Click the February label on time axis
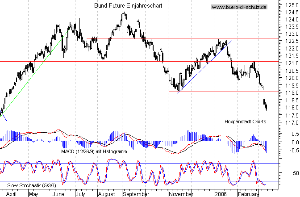The image size is (300, 197). point(247,194)
